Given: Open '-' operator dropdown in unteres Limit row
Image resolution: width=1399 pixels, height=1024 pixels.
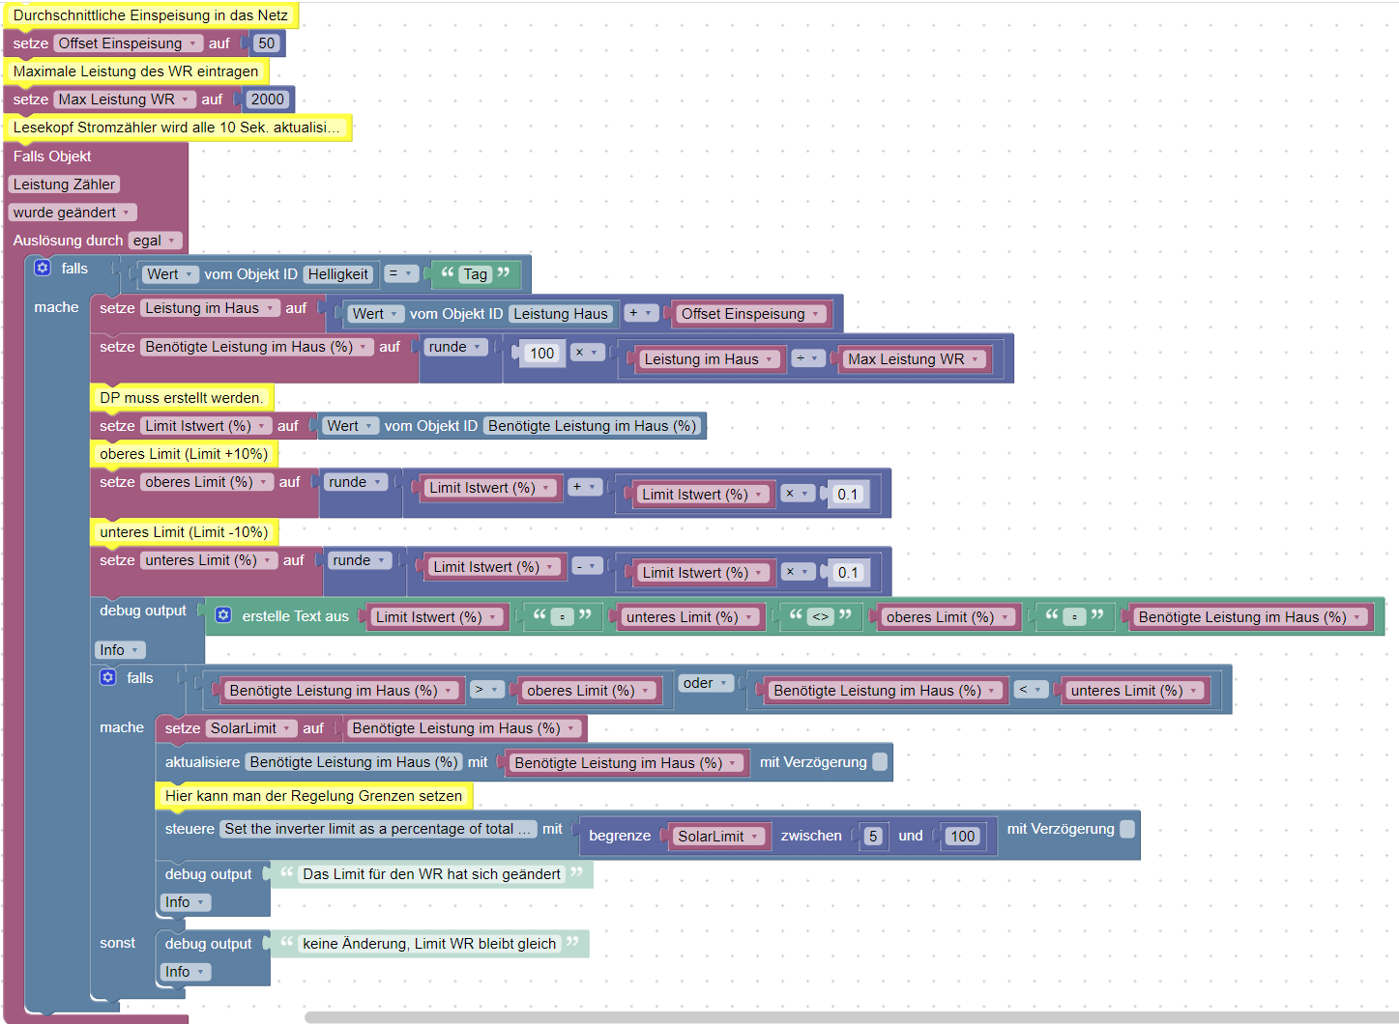Looking at the screenshot, I should tap(586, 566).
